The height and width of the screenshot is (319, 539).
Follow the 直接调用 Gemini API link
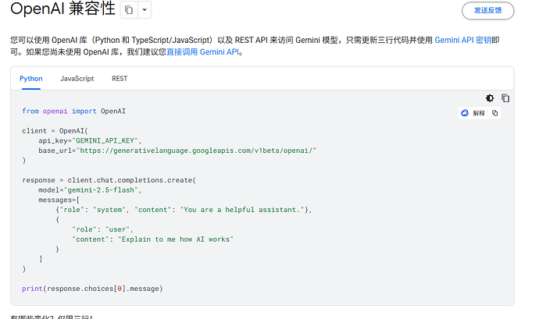point(202,51)
